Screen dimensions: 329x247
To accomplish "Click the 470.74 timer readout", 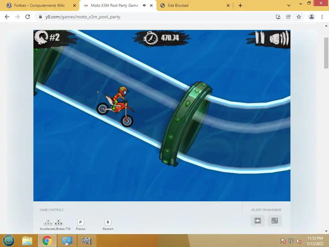I will click(170, 38).
